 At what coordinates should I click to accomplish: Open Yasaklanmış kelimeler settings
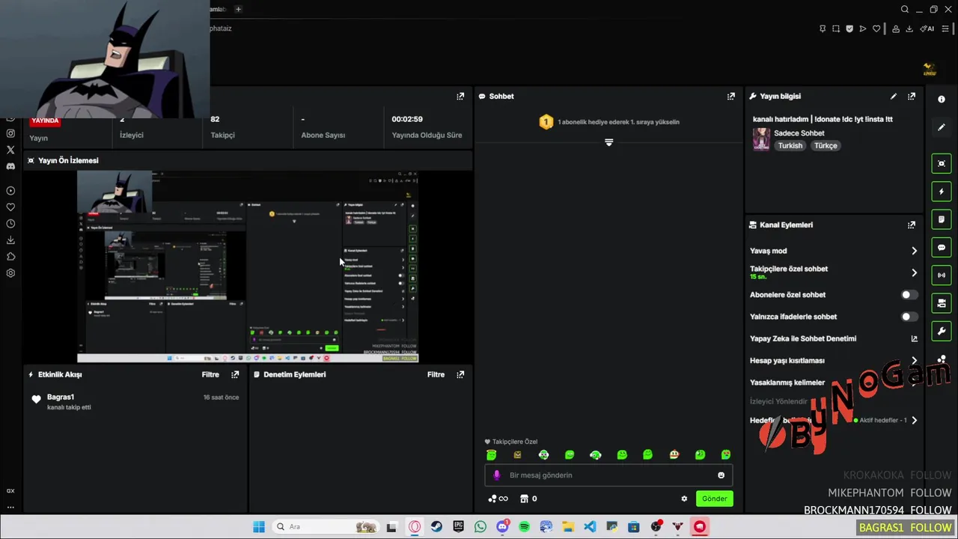787,383
